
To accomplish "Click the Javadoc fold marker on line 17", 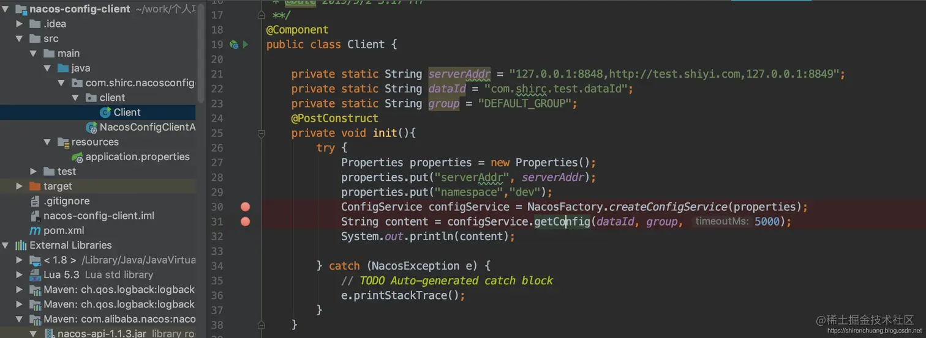I will coord(262,15).
